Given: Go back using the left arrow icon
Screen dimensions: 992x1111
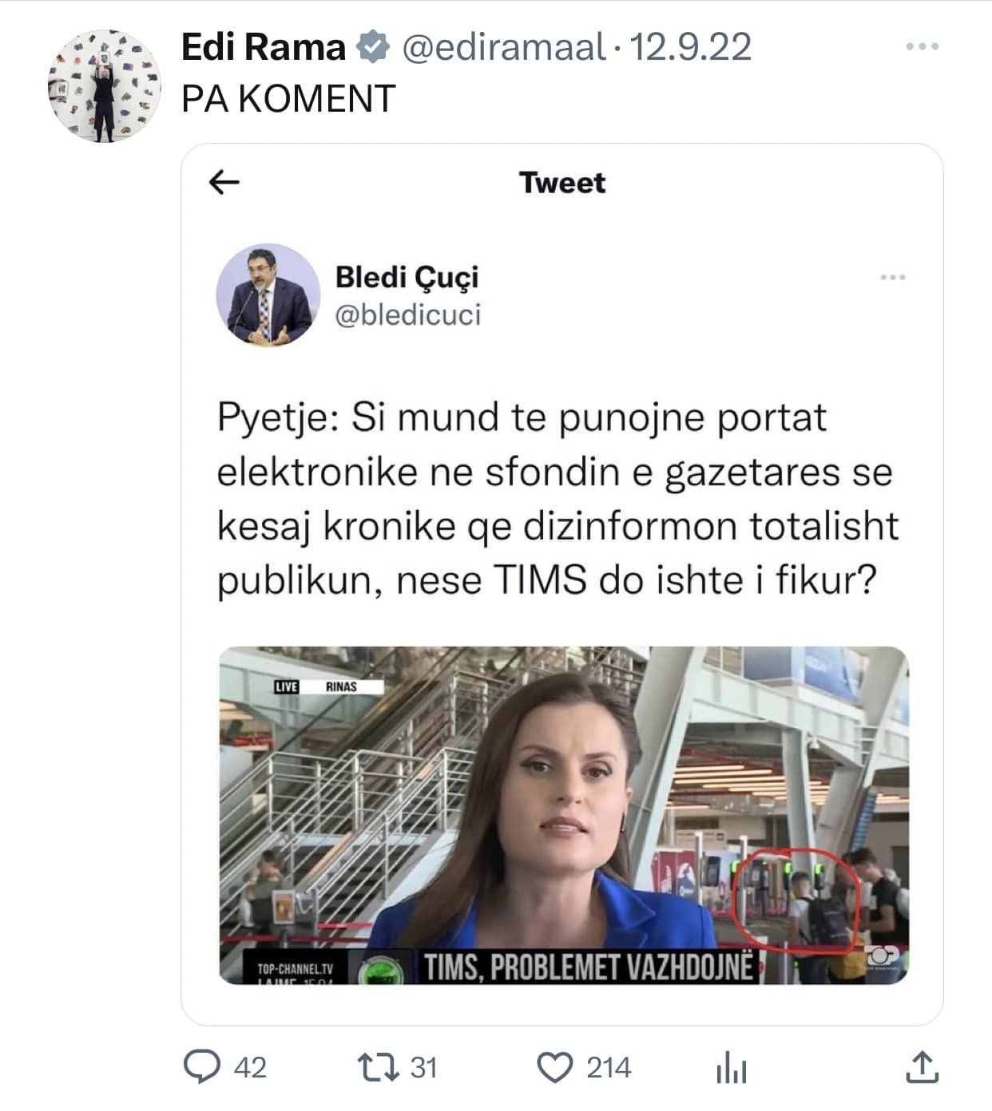Looking at the screenshot, I should click(x=224, y=183).
